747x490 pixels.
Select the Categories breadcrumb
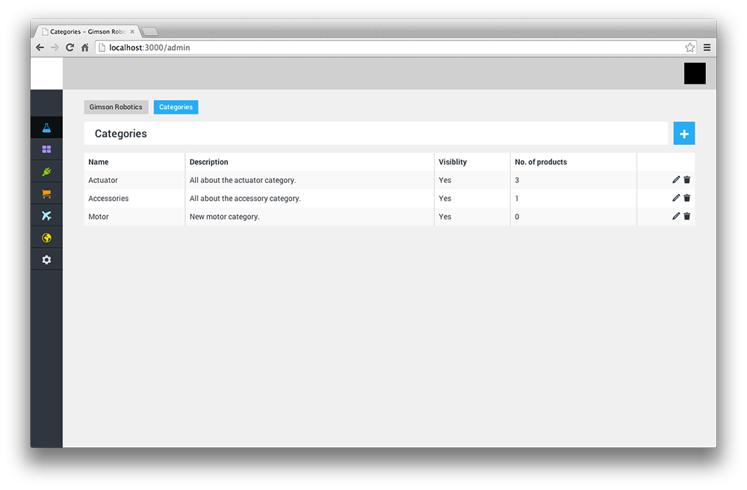[x=176, y=107]
